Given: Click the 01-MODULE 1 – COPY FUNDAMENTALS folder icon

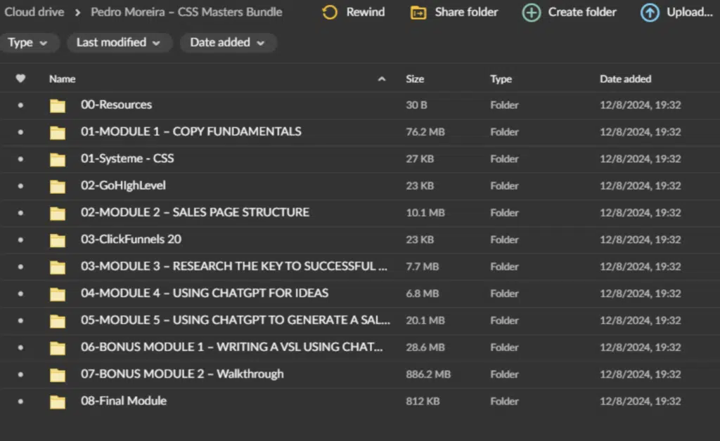Looking at the screenshot, I should (x=58, y=133).
